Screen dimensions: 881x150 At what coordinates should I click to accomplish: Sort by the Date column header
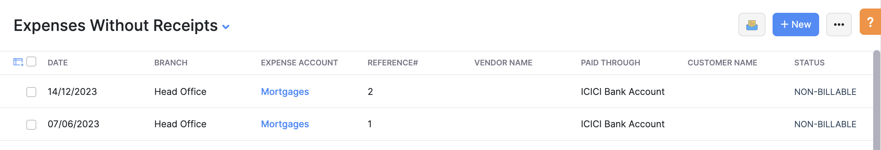click(x=58, y=63)
